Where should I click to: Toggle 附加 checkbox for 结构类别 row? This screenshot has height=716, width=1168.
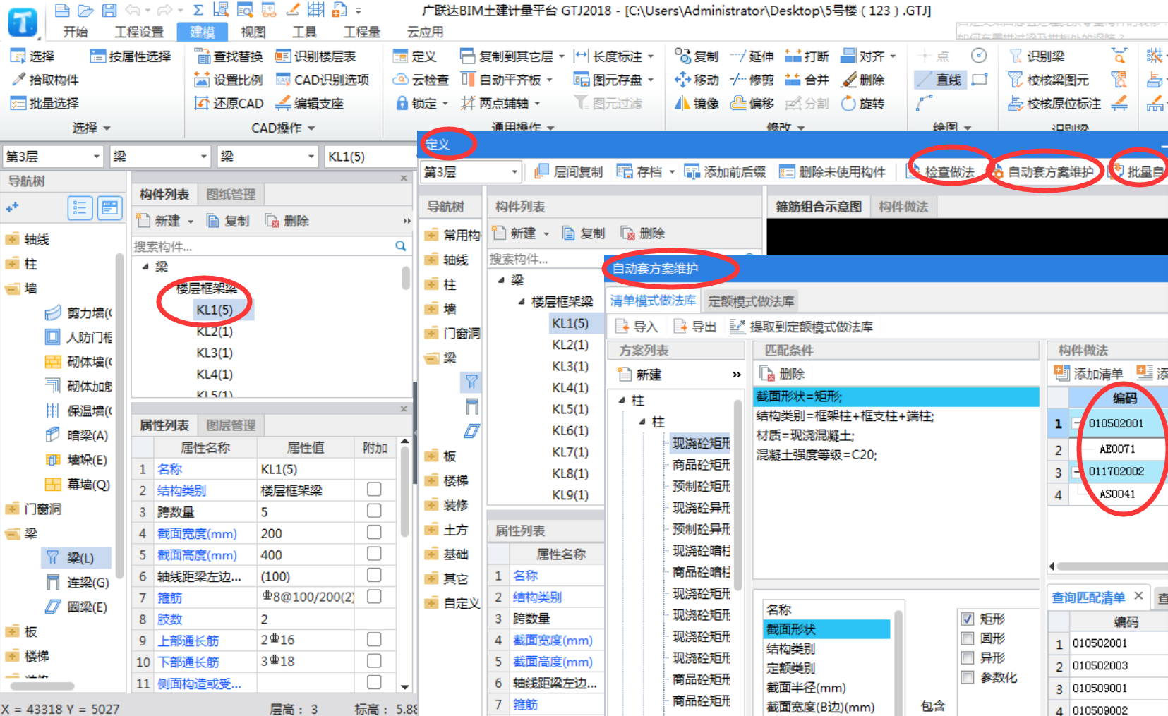[374, 489]
